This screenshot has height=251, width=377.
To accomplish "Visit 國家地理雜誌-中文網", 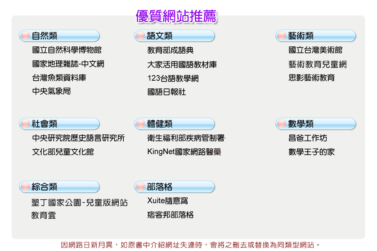I will 68,64.
